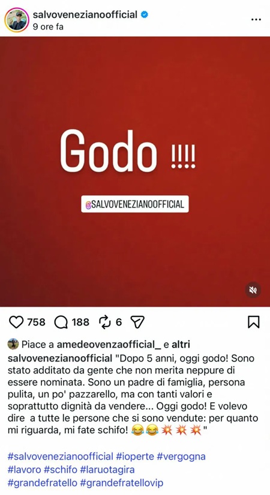The width and height of the screenshot is (270, 495).
Task: Open the #laruotagira hashtag
Action: pyautogui.click(x=107, y=469)
